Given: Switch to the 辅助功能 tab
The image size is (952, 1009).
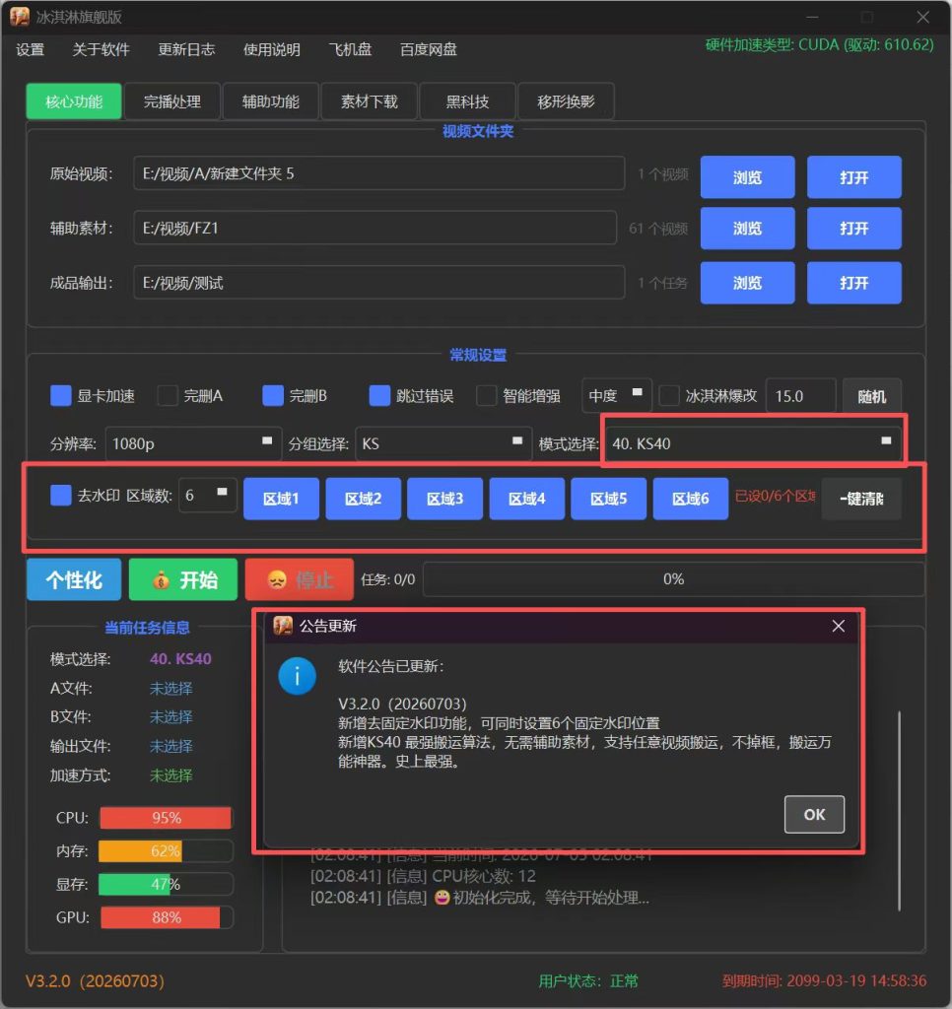Looking at the screenshot, I should point(270,101).
